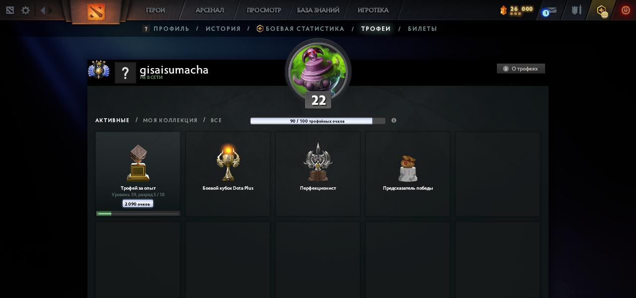
Task: Open the settings gear icon
Action: pyautogui.click(x=25, y=10)
